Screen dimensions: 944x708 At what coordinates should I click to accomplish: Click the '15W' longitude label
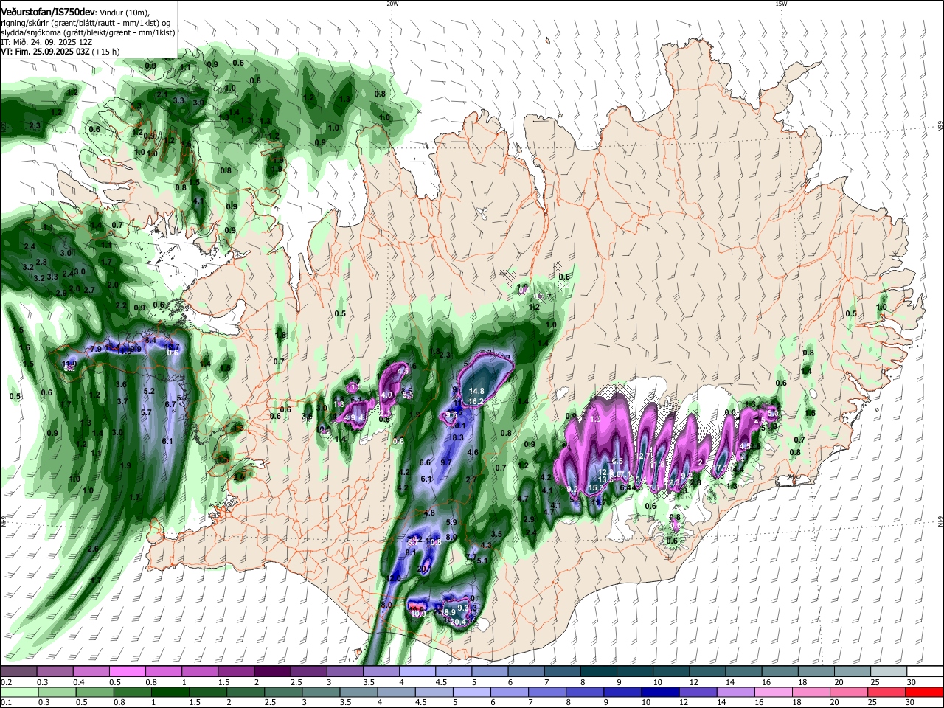[x=781, y=4]
